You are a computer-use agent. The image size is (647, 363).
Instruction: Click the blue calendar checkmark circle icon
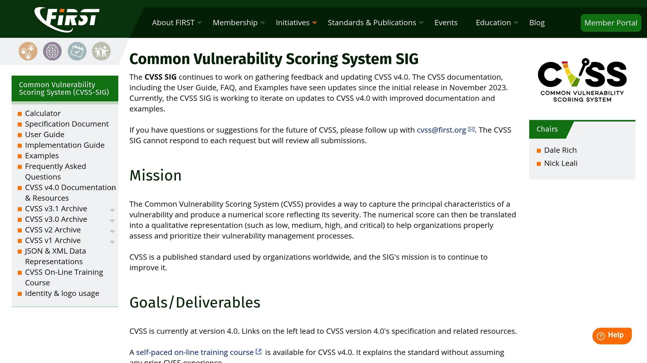click(x=77, y=51)
